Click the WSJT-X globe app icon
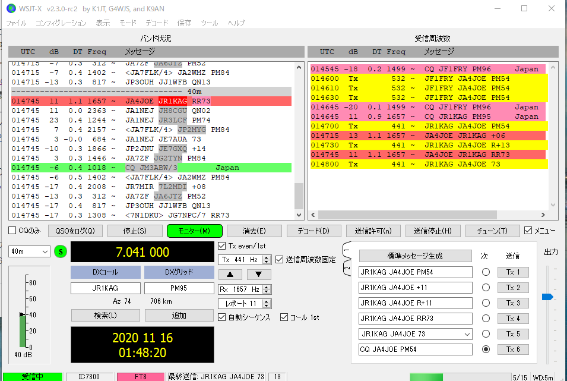Viewport: 567px width, 381px height. [11, 8]
